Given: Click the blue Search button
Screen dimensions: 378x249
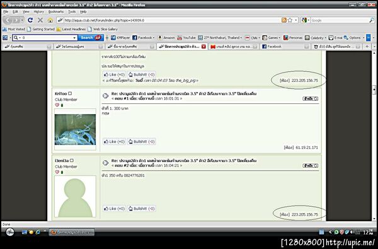Looking at the screenshot, I should click(x=91, y=38).
